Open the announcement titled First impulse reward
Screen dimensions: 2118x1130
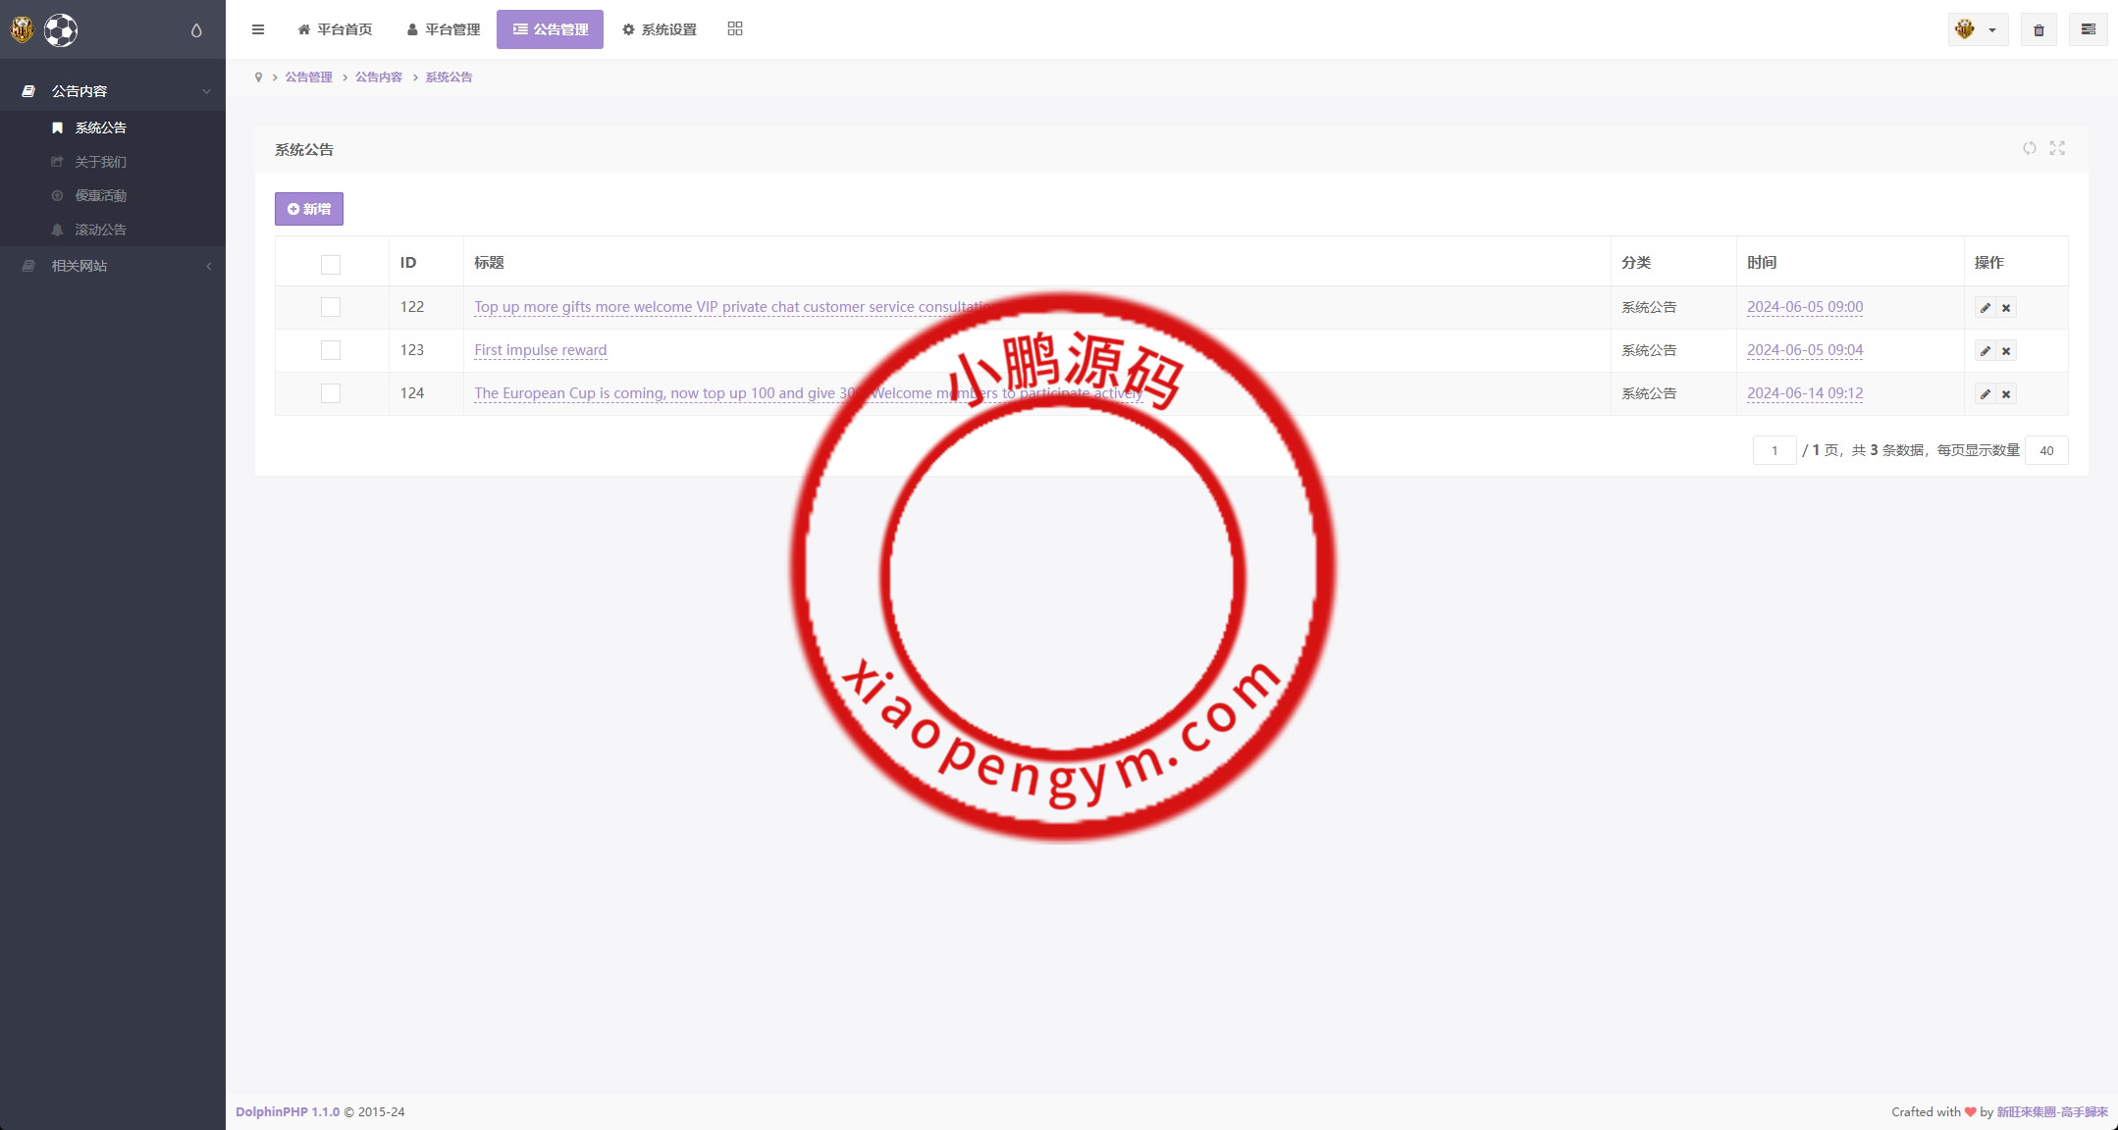point(540,350)
